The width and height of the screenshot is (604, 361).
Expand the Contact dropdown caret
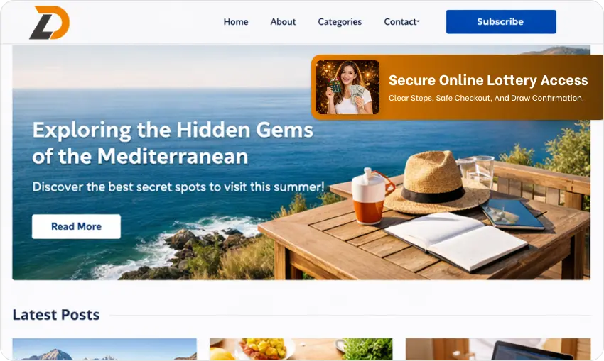coord(419,21)
